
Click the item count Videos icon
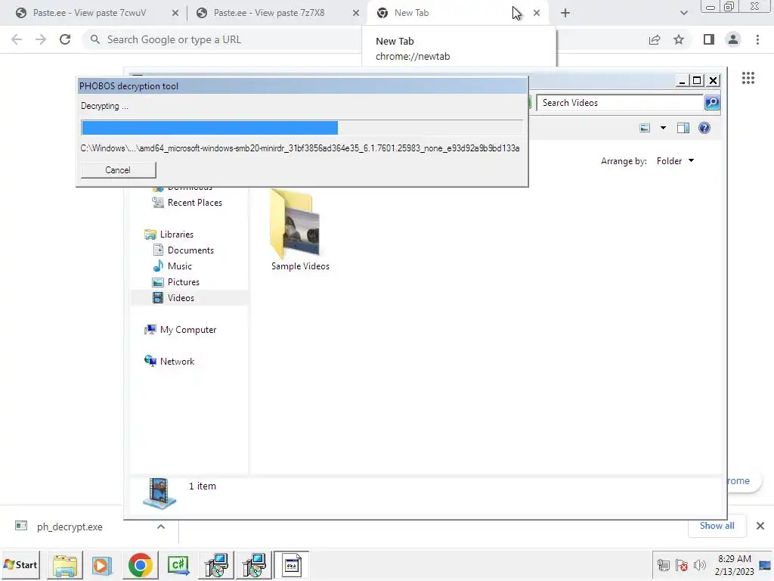(159, 493)
